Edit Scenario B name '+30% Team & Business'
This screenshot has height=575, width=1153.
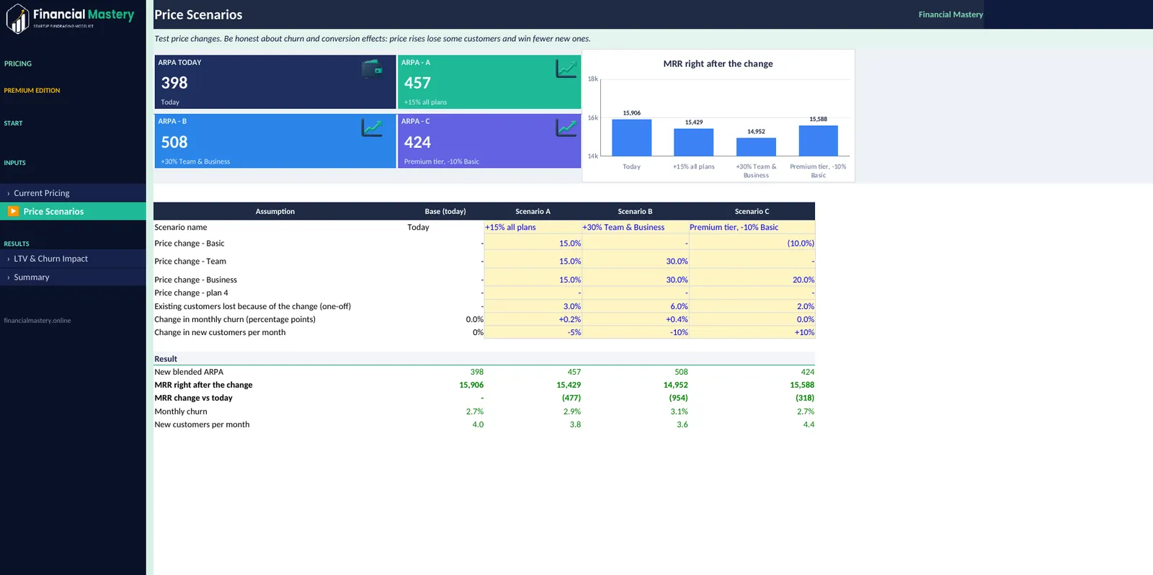point(635,227)
